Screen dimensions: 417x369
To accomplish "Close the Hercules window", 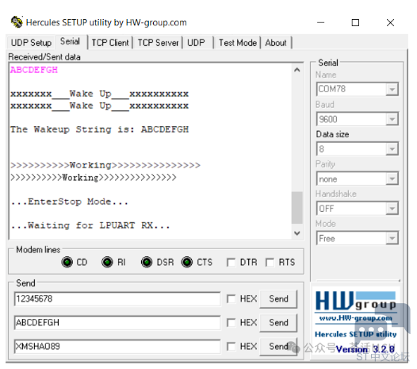I will coord(390,23).
